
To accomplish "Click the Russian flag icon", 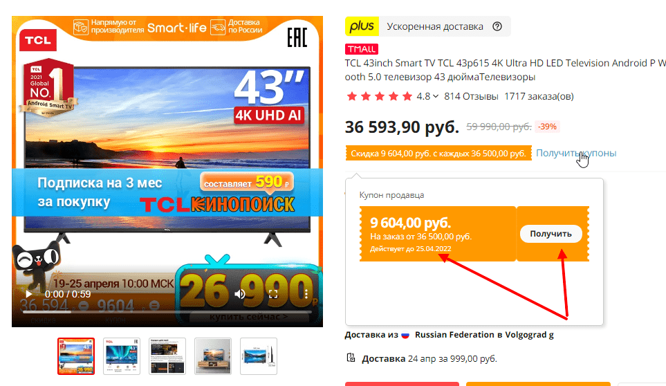I will pyautogui.click(x=405, y=335).
